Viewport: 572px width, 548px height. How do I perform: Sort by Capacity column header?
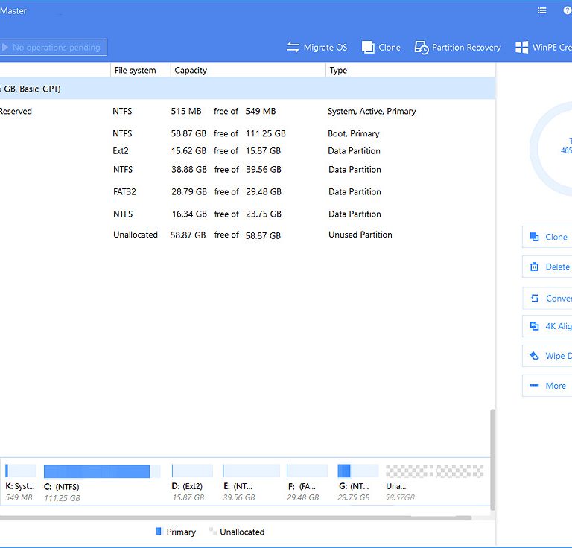tap(248, 70)
